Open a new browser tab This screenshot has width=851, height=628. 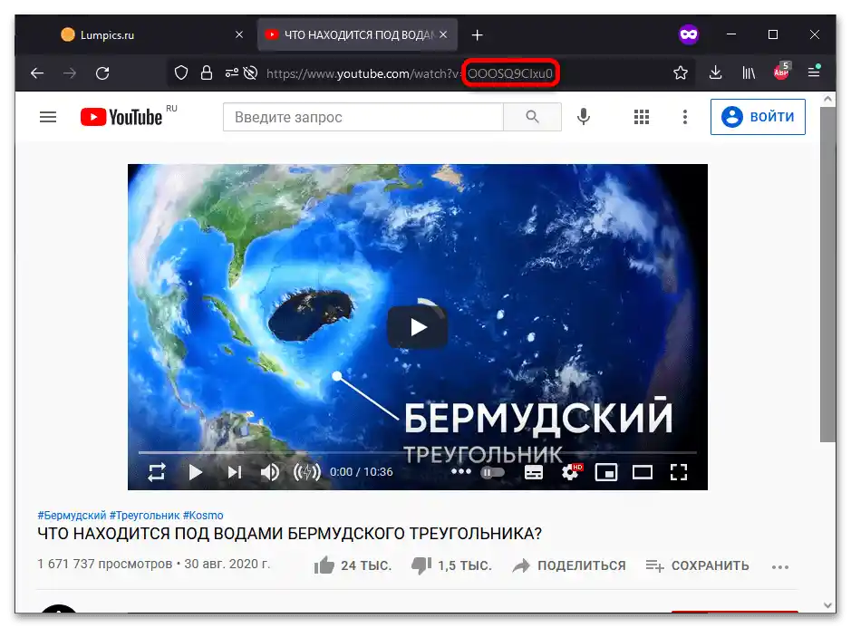477,35
